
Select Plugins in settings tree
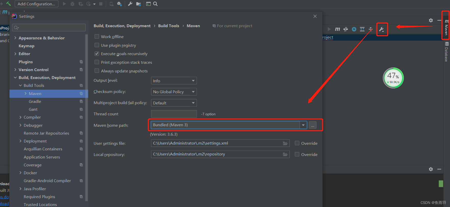coord(26,62)
